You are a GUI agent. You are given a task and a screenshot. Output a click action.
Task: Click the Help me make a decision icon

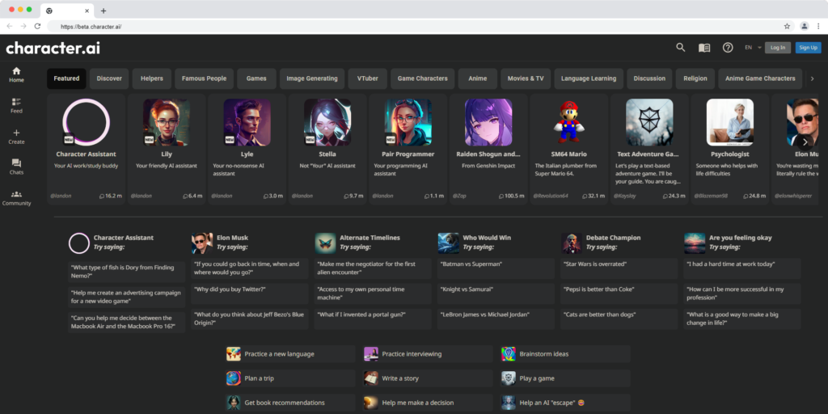[x=370, y=403]
